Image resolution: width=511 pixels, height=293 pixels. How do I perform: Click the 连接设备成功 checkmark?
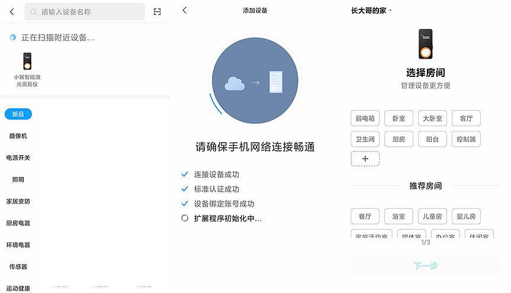pyautogui.click(x=185, y=175)
